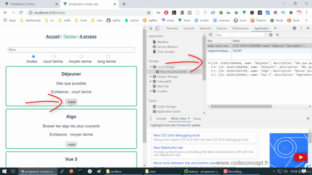The width and height of the screenshot is (312, 175).
Task: Reload the page with the refresh icon
Action: pyautogui.click(x=21, y=13)
